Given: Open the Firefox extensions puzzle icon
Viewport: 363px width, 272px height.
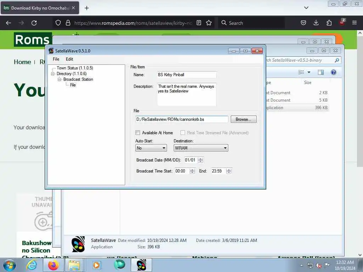Looking at the screenshot, I should click(329, 23).
